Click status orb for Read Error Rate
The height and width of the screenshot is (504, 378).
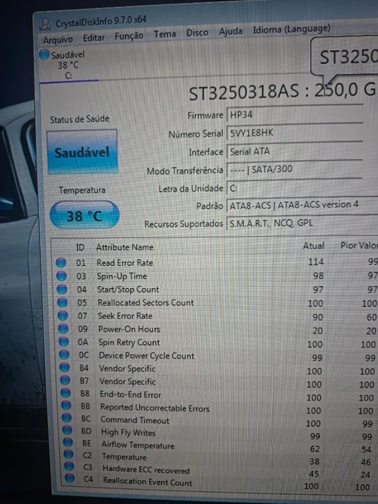[61, 262]
